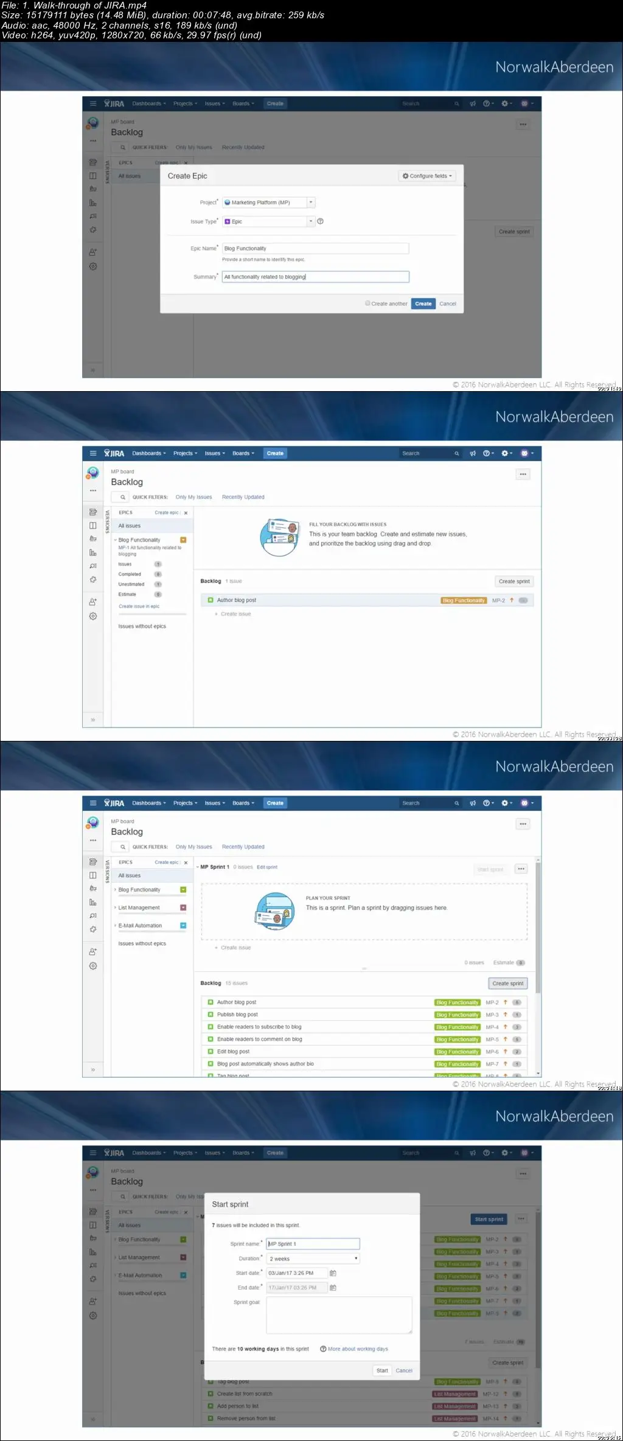Screen dimensions: 623x1441
Task: Toggle Only My Issues filter in one-issue backlog frame
Action: pos(193,497)
